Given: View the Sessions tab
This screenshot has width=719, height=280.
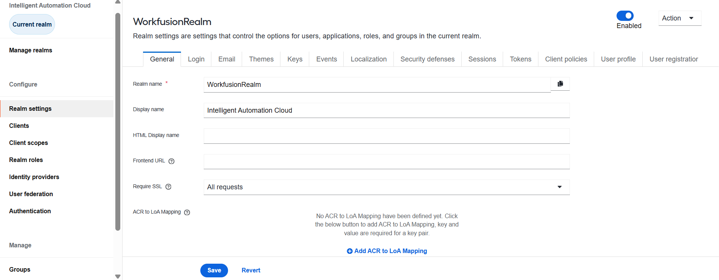Looking at the screenshot, I should [482, 59].
